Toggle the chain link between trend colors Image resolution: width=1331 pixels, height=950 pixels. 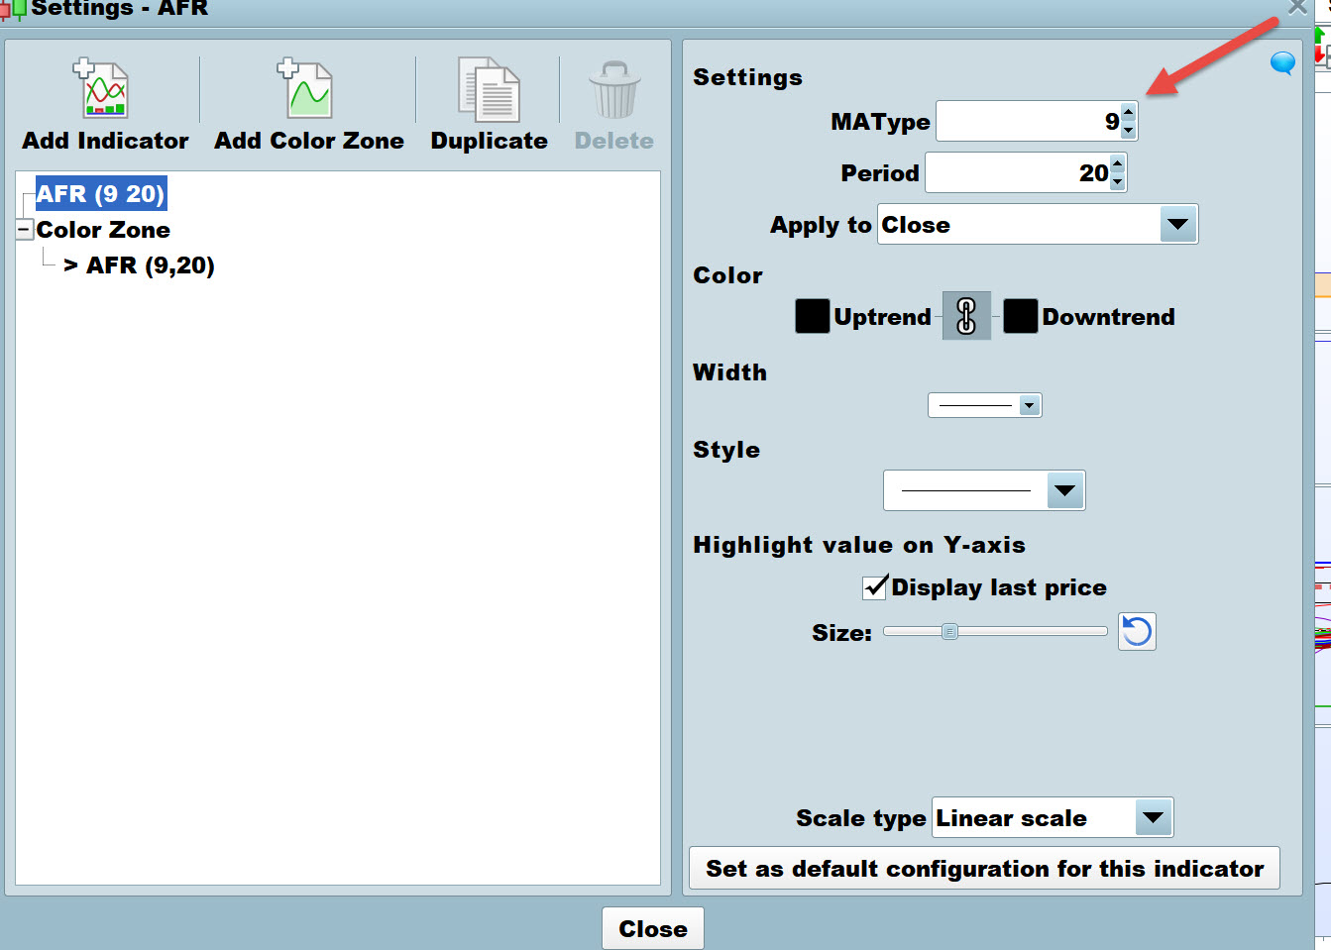point(966,317)
